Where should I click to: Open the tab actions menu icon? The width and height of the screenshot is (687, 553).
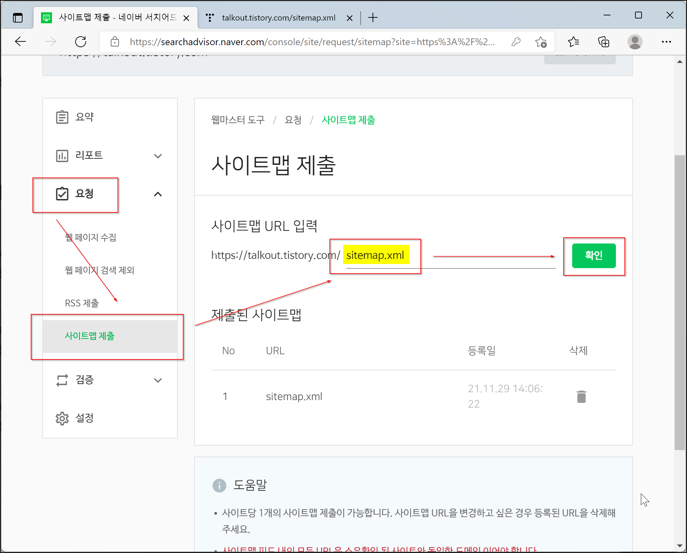click(18, 17)
